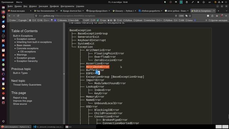Open the Concrete exceptions link
This screenshot has width=229, height=129.
(28, 48)
